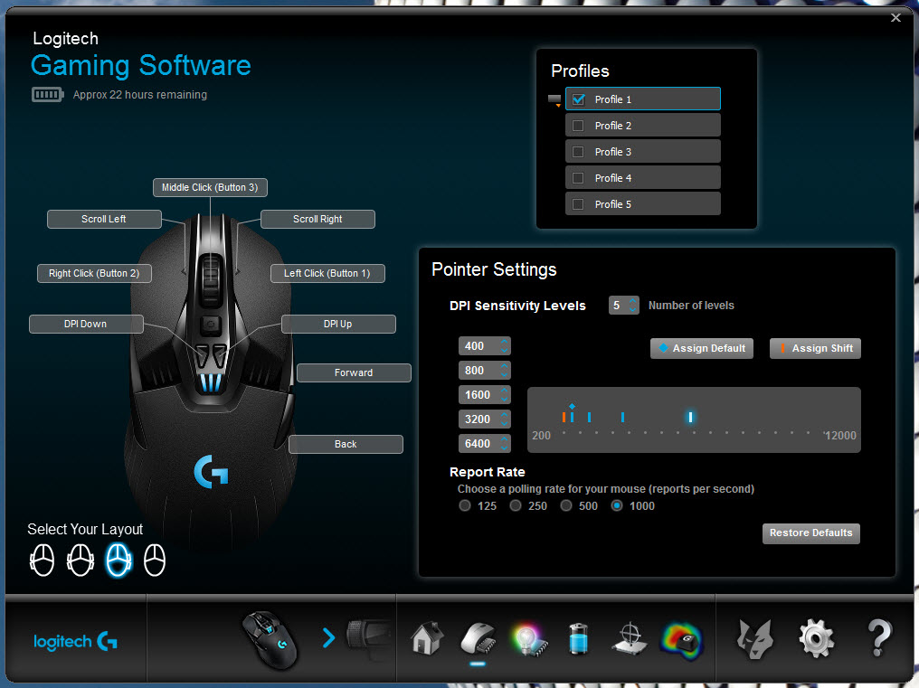The height and width of the screenshot is (688, 919).
Task: Click the Scroll Left button assignment
Action: pyautogui.click(x=104, y=219)
